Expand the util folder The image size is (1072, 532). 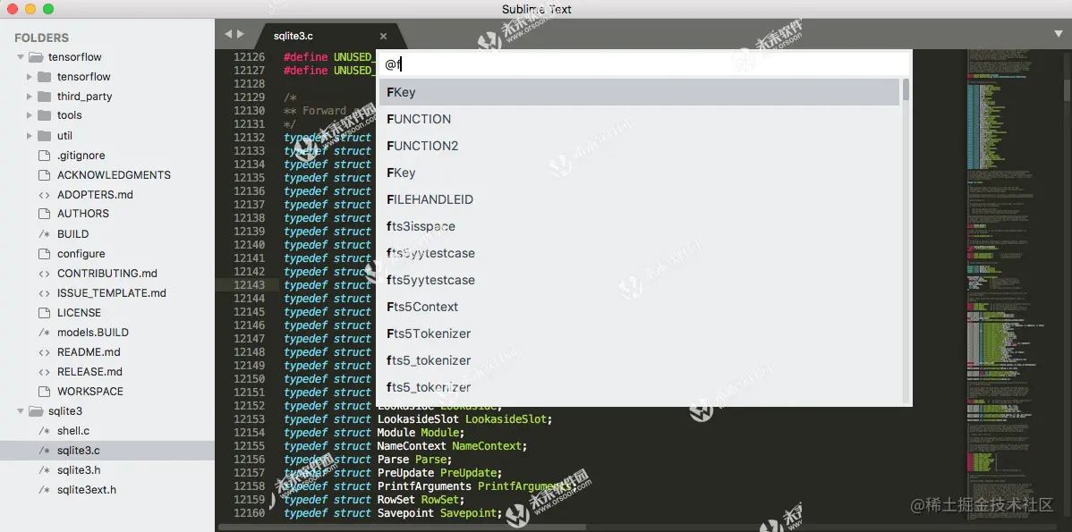(x=30, y=135)
